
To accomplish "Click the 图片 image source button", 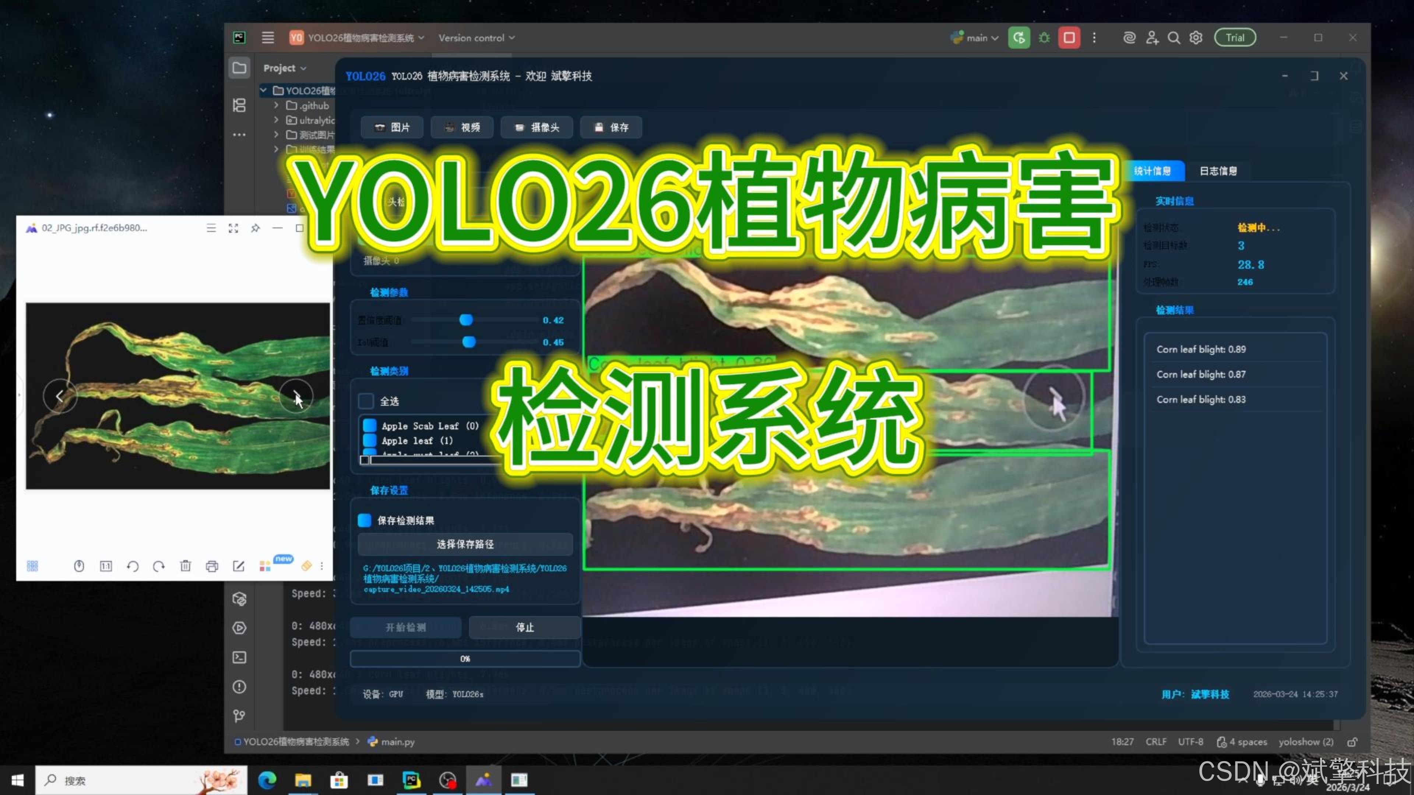I will click(392, 127).
